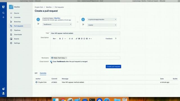Go to Commits in the sidebar

point(17,17)
